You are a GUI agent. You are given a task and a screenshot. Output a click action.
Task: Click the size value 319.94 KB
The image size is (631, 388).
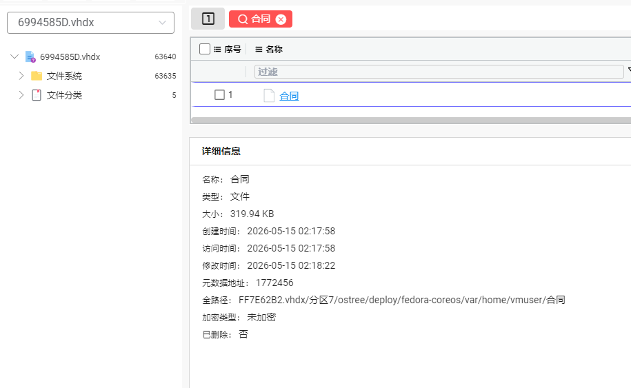tap(252, 214)
